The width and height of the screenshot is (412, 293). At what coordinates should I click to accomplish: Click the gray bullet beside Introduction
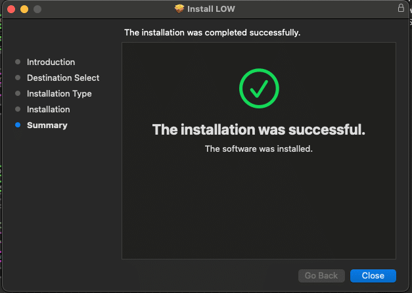[18, 62]
